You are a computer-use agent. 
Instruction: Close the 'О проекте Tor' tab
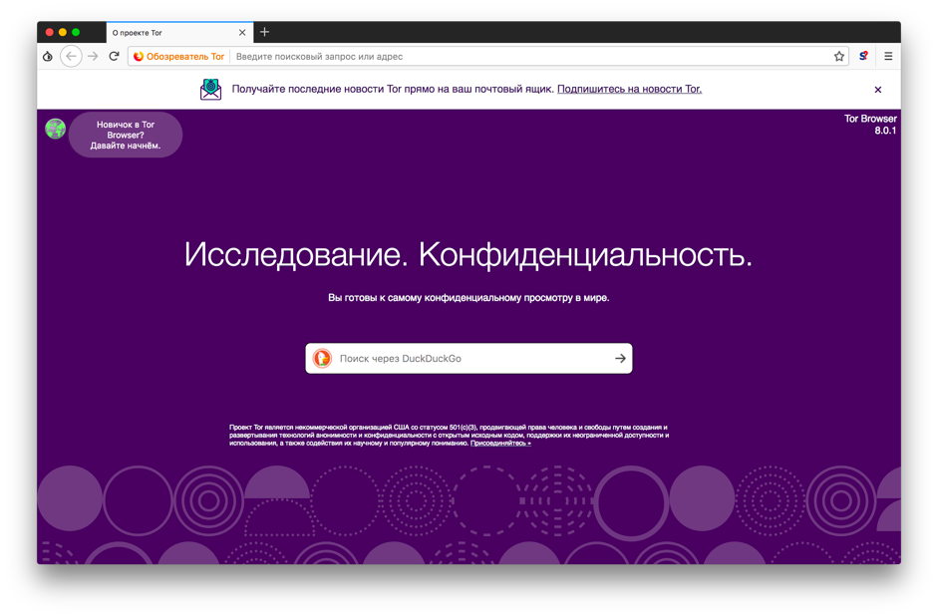(x=242, y=32)
